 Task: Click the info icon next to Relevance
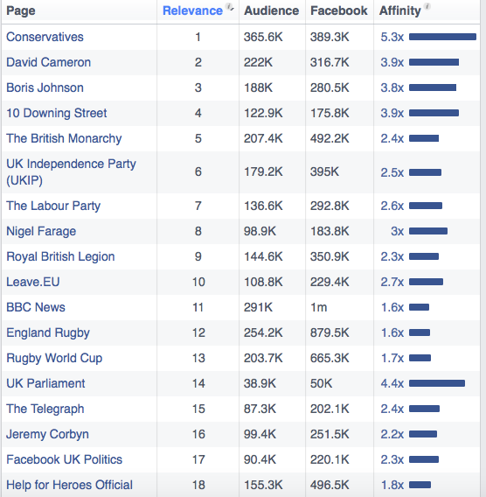pyautogui.click(x=229, y=6)
